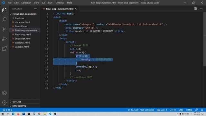This screenshot has height=116, width=206.
Task: Open the Search view in activity bar
Action: point(4,20)
